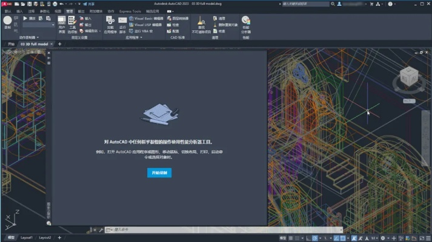Click the 播放 play macro button
Image resolution: width=432 pixels, height=242 pixels.
(29, 18)
